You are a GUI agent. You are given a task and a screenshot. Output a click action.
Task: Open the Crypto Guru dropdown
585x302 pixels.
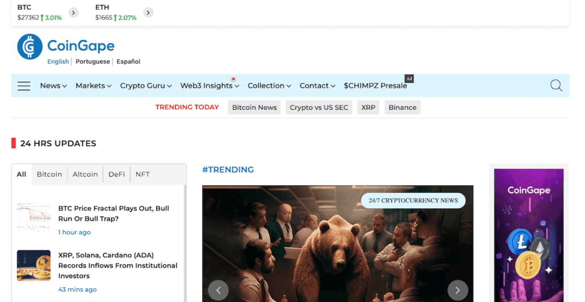point(146,86)
